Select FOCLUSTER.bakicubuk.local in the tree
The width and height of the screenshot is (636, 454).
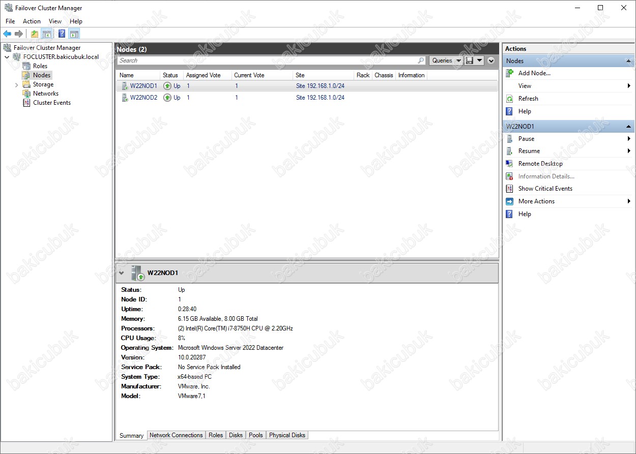[x=61, y=57]
